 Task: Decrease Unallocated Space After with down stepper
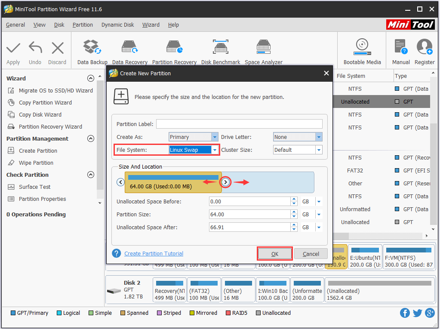(294, 229)
